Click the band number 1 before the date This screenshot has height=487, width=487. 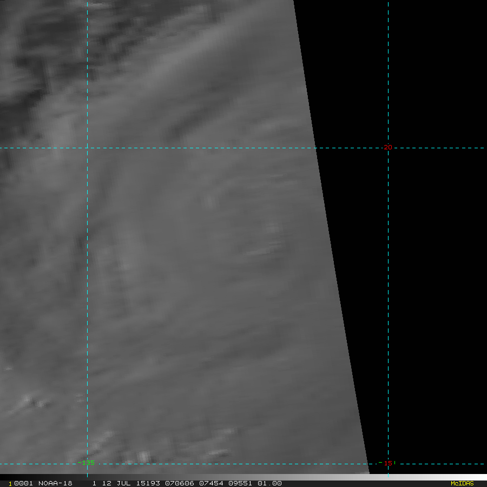pos(94,483)
